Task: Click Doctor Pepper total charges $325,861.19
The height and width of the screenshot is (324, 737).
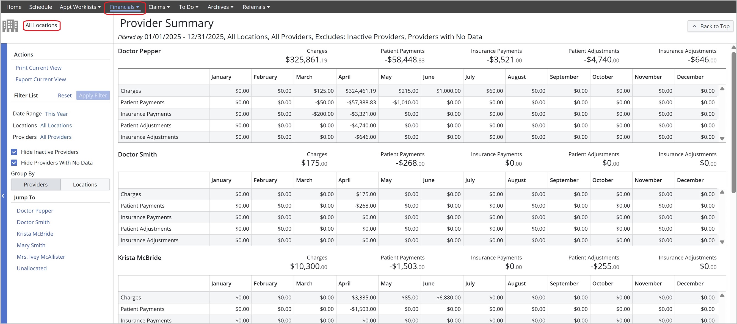Action: (x=306, y=60)
